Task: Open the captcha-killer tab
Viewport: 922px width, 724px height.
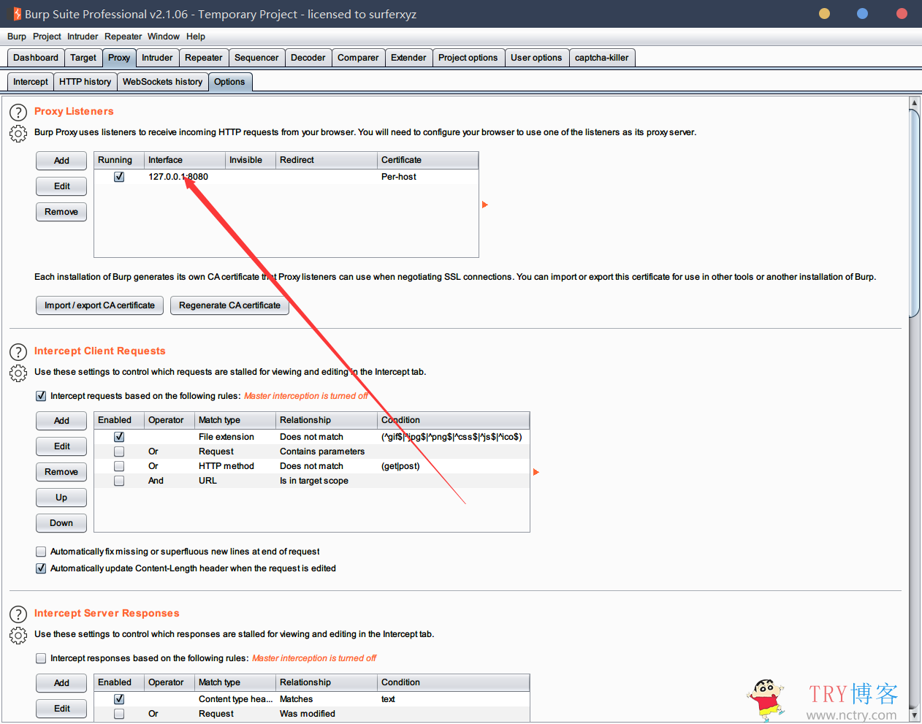Action: (x=602, y=58)
